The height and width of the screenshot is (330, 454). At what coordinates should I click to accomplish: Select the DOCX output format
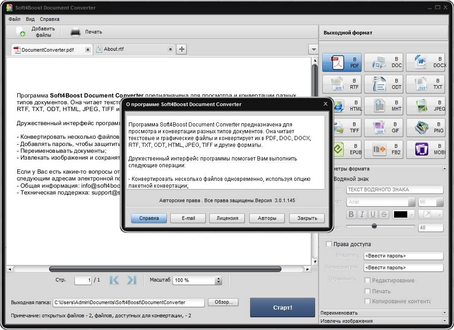click(x=426, y=62)
